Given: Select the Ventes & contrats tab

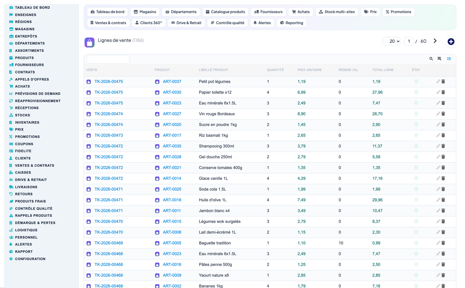Looking at the screenshot, I should click(x=108, y=23).
